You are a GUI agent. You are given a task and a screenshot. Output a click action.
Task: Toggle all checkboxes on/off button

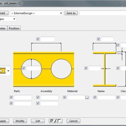[55, 121]
